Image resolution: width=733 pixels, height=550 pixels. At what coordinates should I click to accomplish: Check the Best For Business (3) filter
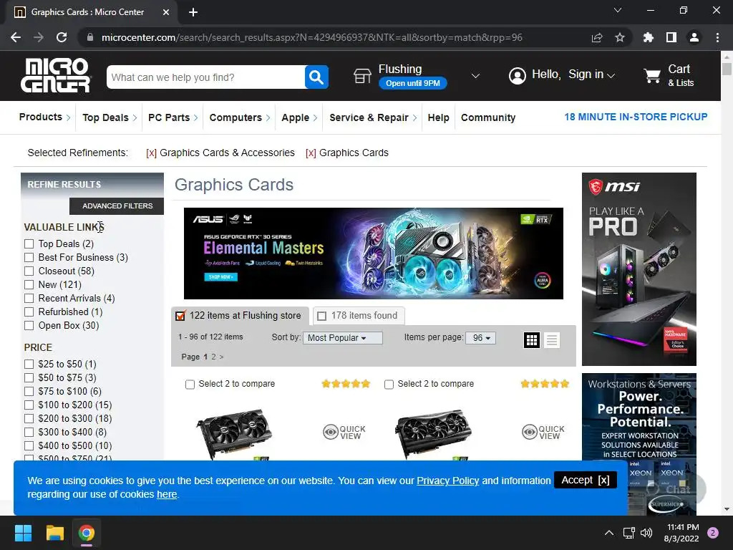tap(29, 257)
